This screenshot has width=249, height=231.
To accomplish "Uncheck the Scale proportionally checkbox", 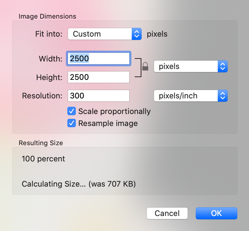I will [x=72, y=111].
